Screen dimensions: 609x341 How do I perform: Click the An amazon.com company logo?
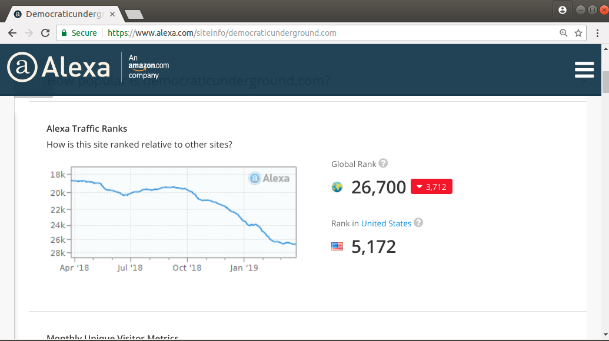[x=149, y=66]
